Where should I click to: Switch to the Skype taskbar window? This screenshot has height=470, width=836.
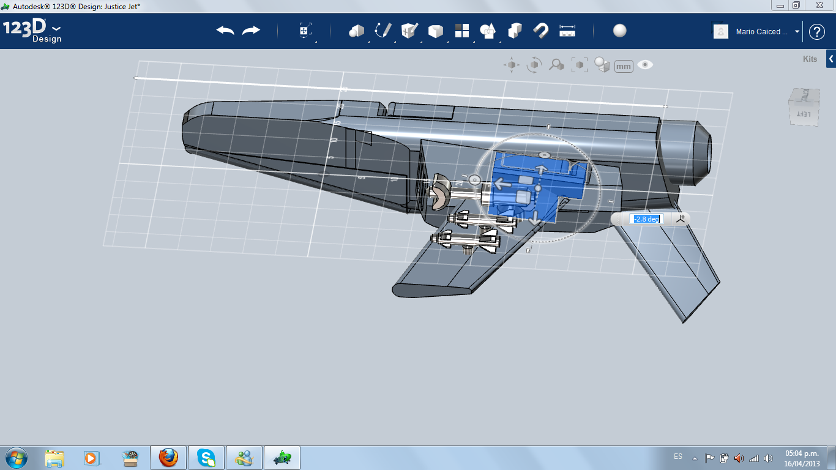coord(206,458)
